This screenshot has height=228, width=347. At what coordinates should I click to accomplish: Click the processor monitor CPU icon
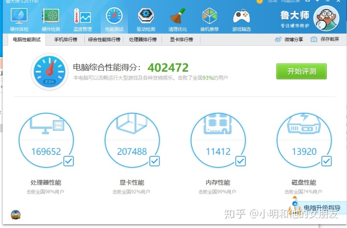47,126
